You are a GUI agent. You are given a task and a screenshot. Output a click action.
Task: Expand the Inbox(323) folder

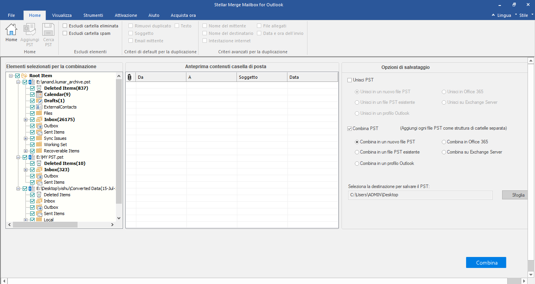26,170
